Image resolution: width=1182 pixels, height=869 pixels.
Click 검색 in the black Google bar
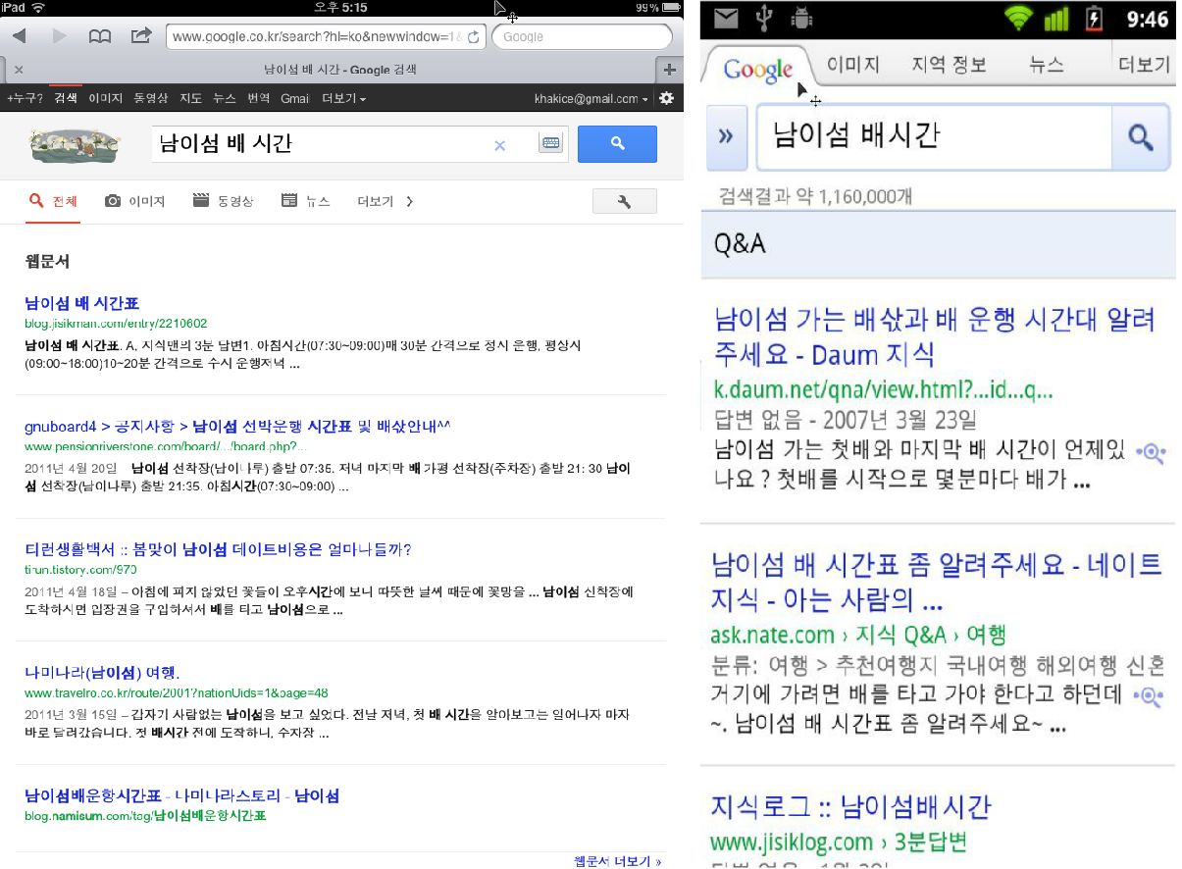66,99
